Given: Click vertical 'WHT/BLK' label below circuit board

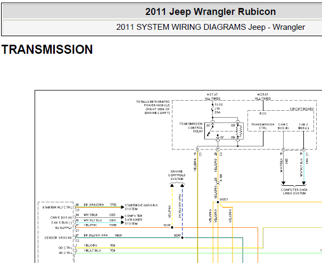Looking at the screenshot, I should (x=281, y=165).
